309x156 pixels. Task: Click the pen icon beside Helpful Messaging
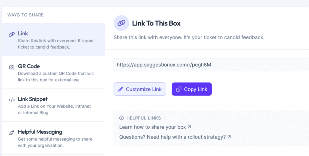click(11, 133)
